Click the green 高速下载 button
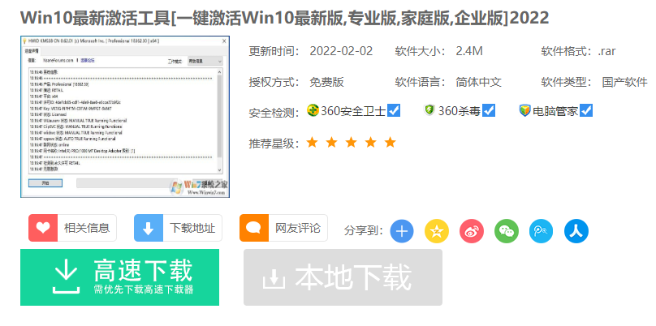Viewport: 656px width, 326px height. tap(119, 277)
